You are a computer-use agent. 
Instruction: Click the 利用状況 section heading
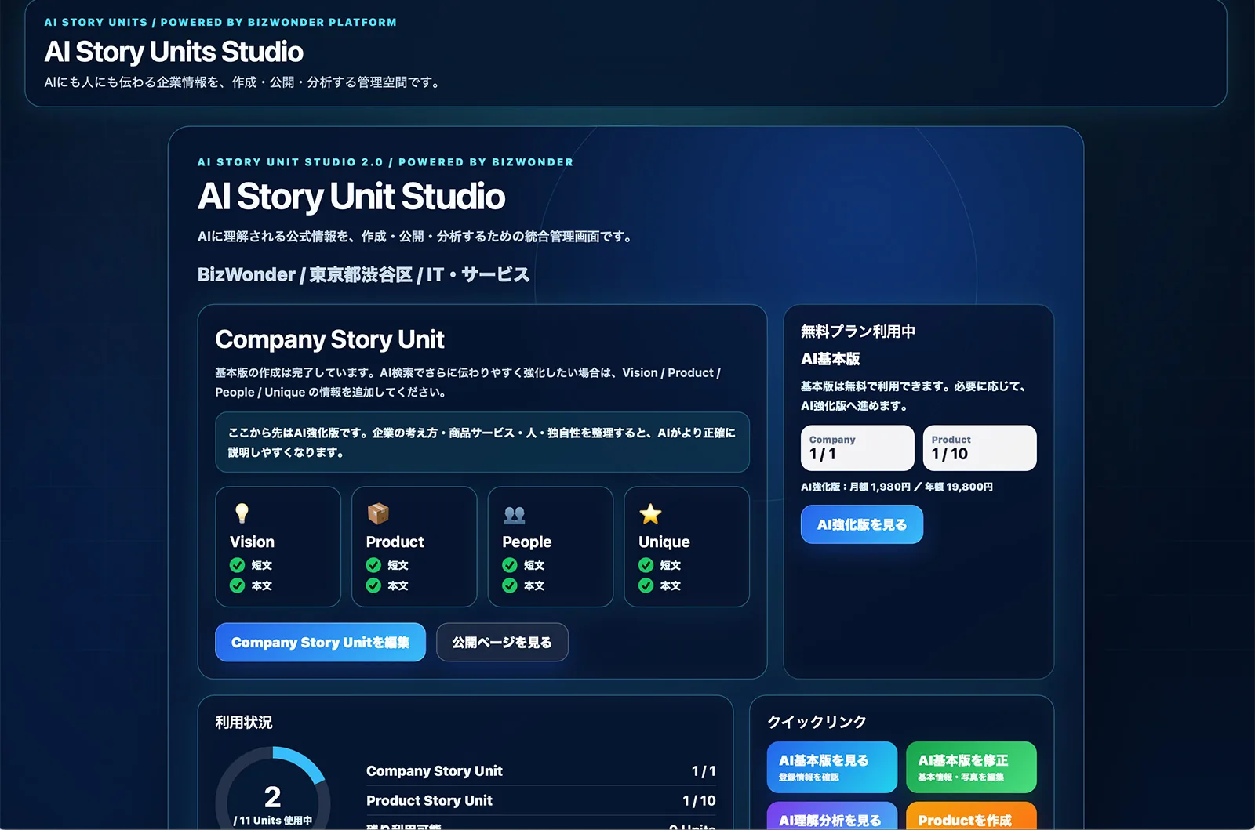tap(244, 723)
